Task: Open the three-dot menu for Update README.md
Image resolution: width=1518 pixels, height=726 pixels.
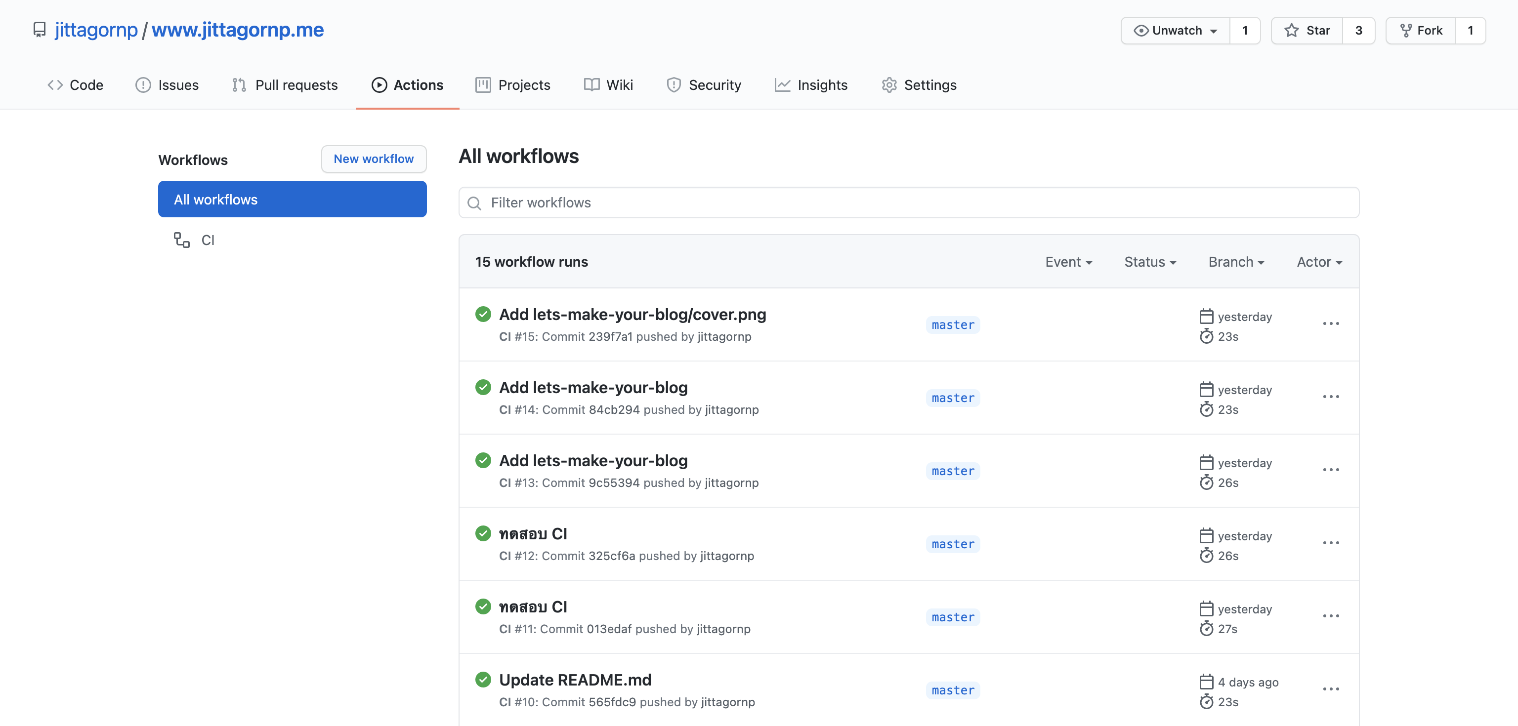Action: pyautogui.click(x=1331, y=689)
